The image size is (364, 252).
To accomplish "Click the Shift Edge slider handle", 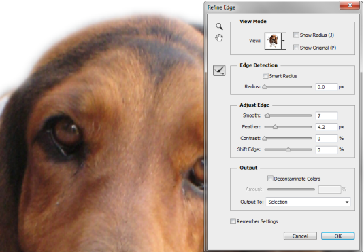I will (x=288, y=149).
